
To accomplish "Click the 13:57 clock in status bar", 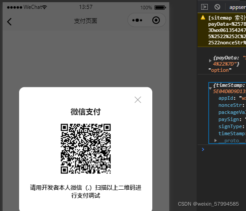I will pos(86,7).
